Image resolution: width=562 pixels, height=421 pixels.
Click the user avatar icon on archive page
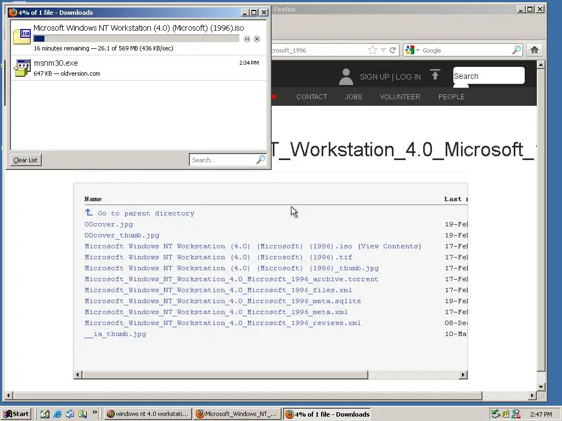point(346,77)
